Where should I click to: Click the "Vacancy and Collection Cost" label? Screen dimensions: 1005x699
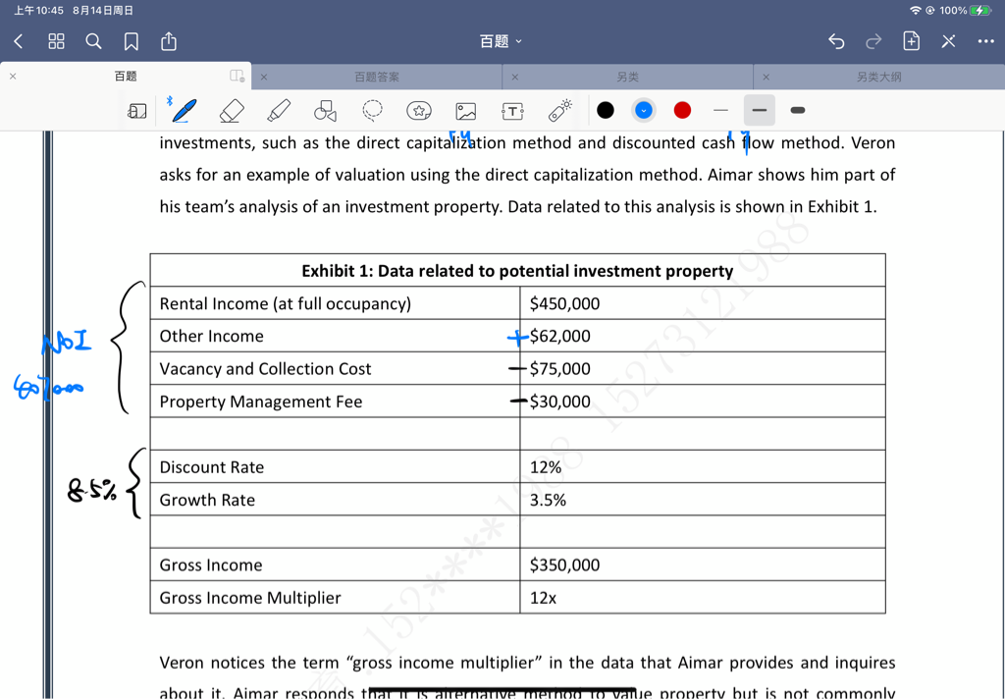coord(265,369)
